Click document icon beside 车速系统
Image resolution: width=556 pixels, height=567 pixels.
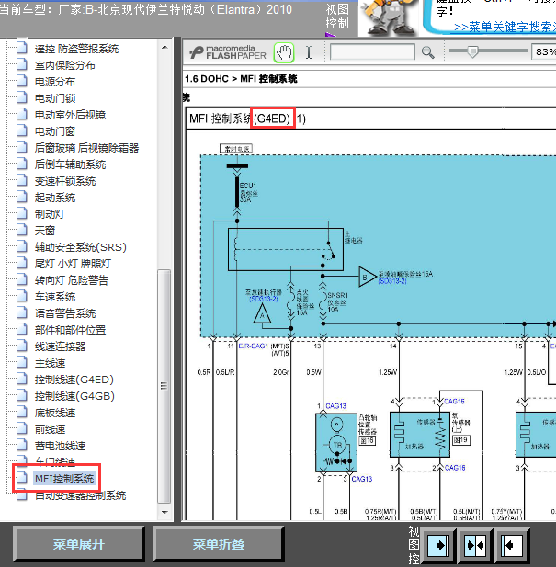click(x=22, y=296)
